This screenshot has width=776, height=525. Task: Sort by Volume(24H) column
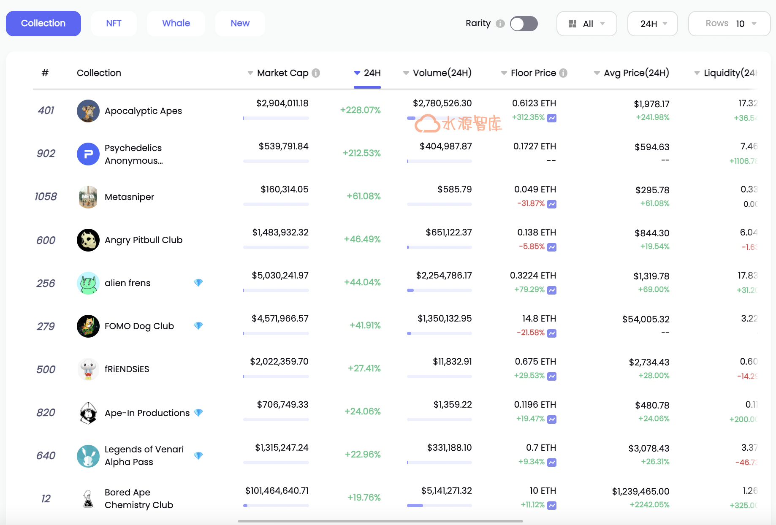click(437, 73)
